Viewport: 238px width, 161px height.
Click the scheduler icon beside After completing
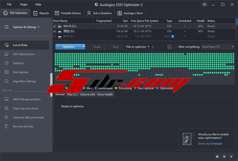(x=170, y=47)
